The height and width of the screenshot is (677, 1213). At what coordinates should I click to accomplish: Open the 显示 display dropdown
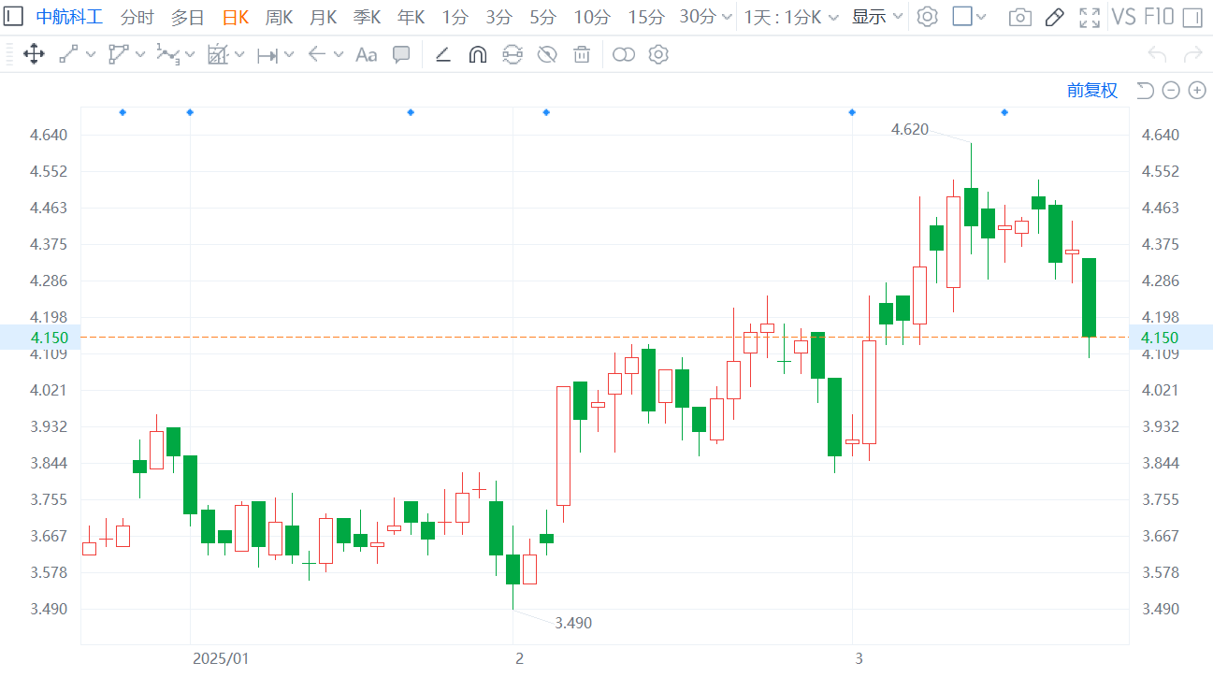[877, 17]
